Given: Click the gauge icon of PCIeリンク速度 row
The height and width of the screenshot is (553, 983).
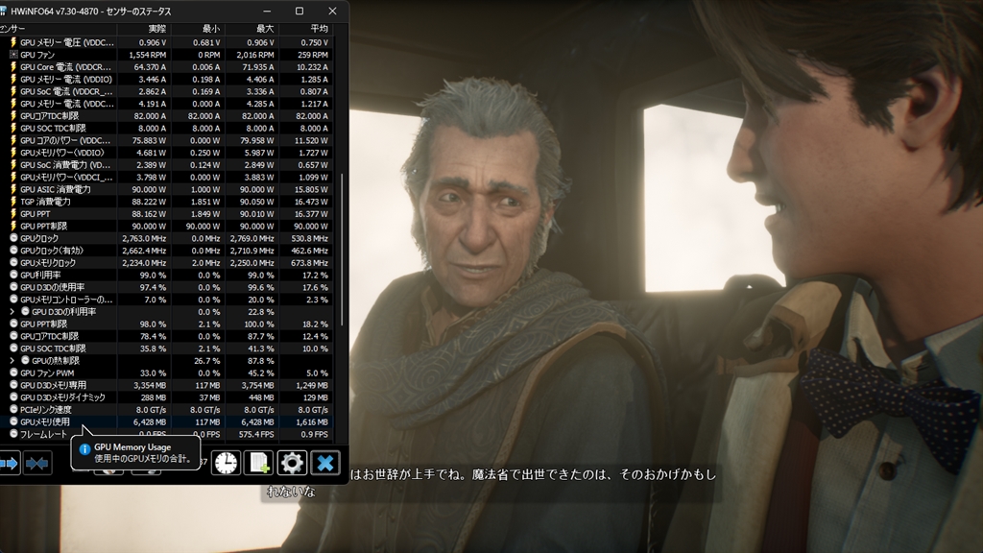Looking at the screenshot, I should pos(13,409).
